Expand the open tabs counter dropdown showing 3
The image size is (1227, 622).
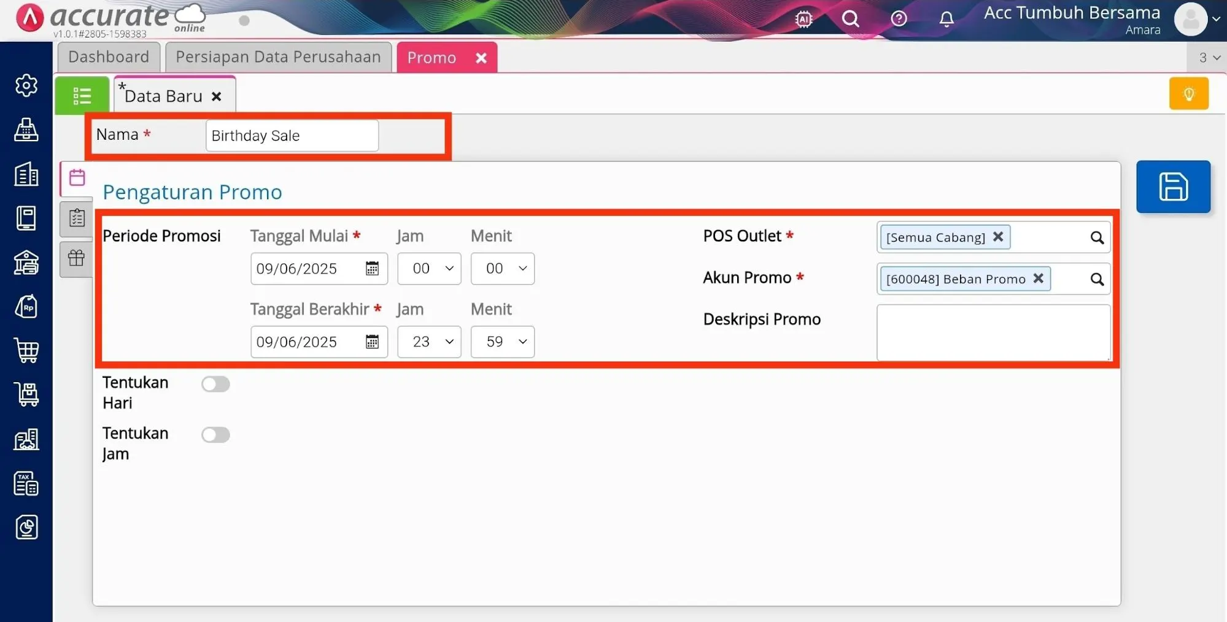1208,57
